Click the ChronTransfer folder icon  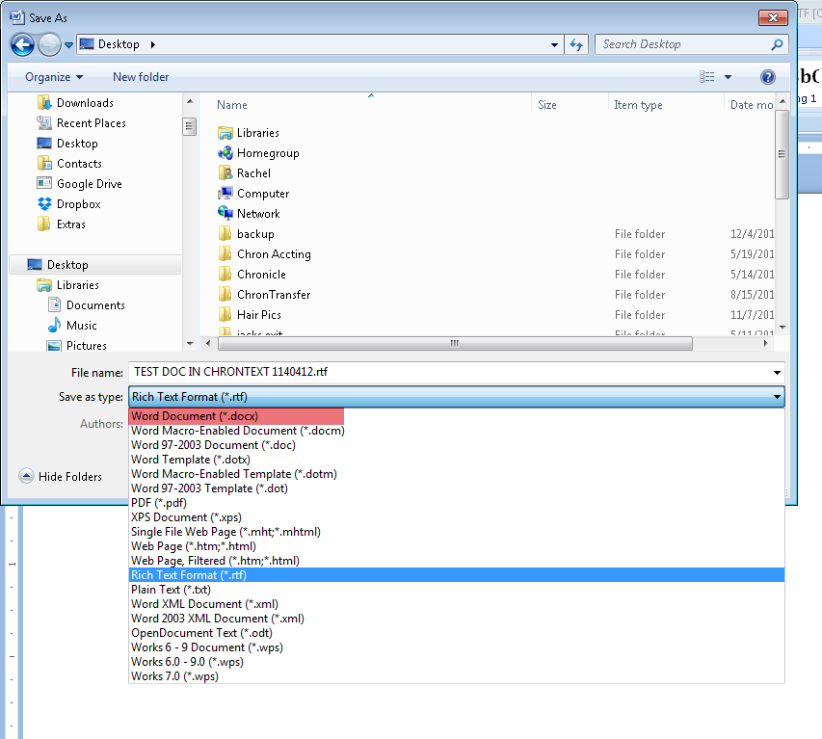[225, 295]
